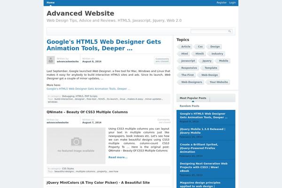Click the author avatar icon
Viewport: 282px width, 188px height.
click(x=51, y=60)
